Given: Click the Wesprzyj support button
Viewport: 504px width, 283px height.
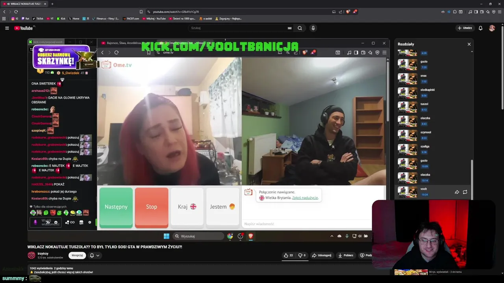Looking at the screenshot, I should point(77,255).
